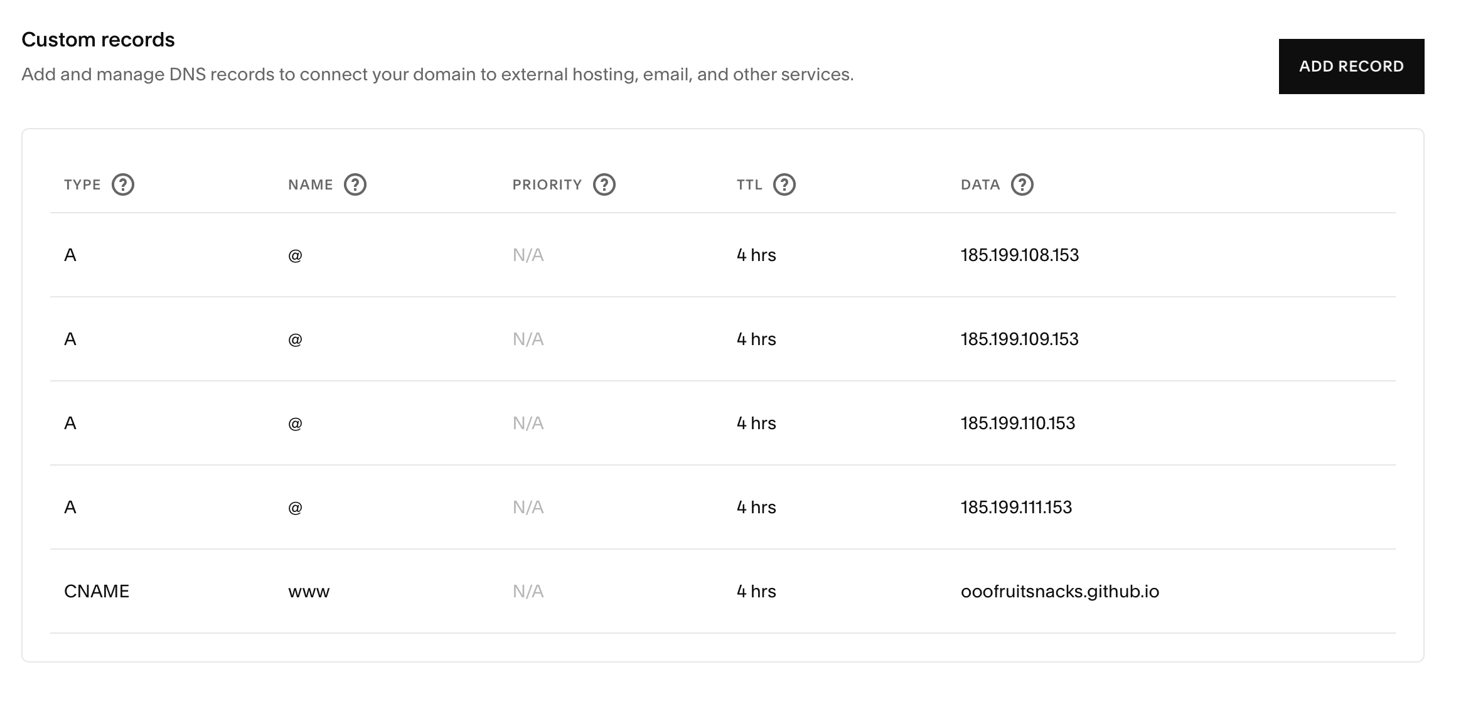Click the DATA column header

point(980,184)
